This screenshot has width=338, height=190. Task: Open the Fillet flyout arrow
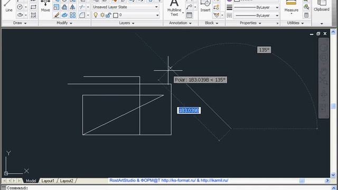[x=88, y=15]
